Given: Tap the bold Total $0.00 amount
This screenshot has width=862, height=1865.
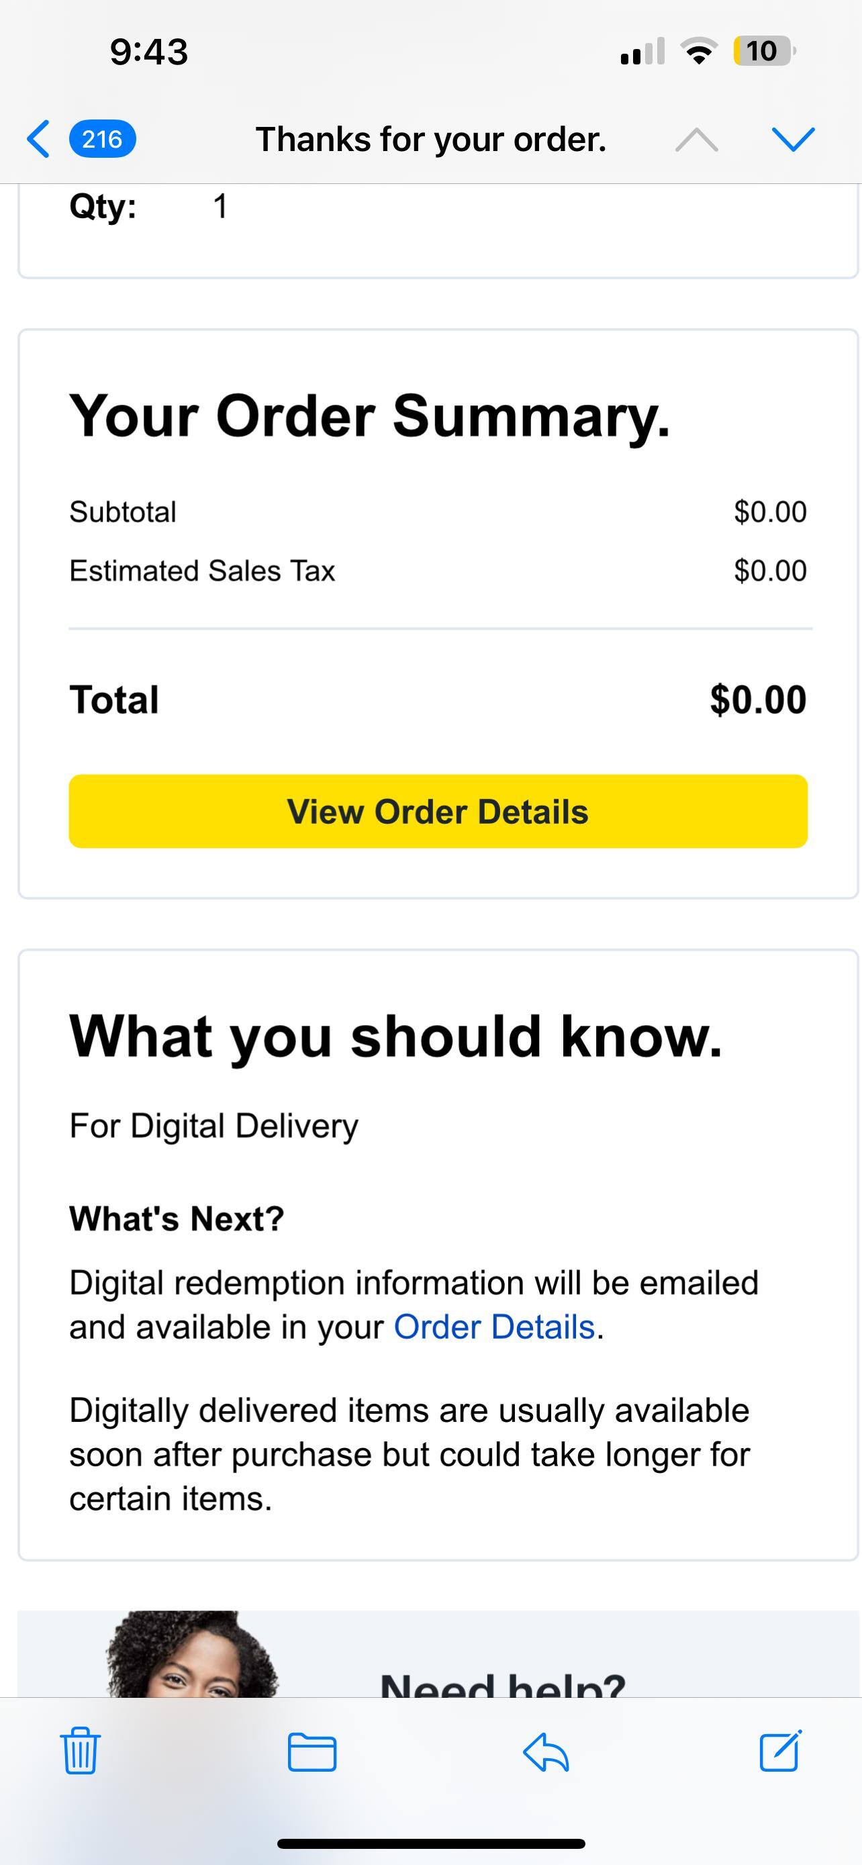Looking at the screenshot, I should [758, 700].
